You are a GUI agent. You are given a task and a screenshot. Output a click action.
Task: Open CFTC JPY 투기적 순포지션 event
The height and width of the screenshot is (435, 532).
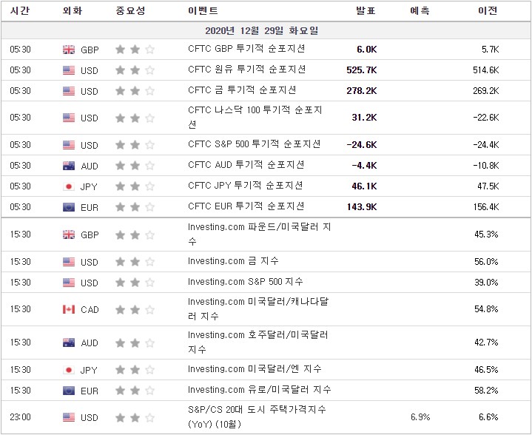[246, 185]
